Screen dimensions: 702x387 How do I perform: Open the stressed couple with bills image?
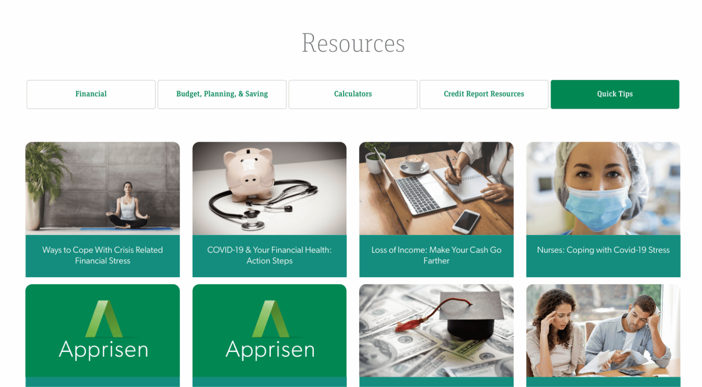click(x=603, y=331)
